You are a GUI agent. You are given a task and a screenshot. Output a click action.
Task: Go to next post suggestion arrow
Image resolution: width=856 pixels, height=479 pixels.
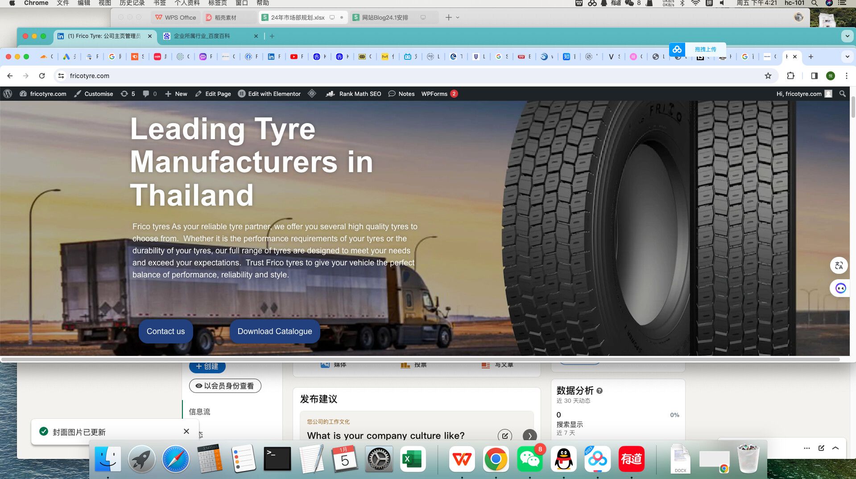pyautogui.click(x=529, y=435)
